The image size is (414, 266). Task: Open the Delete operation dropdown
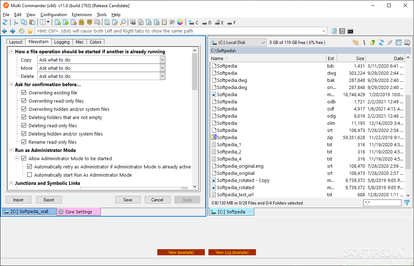pos(163,76)
